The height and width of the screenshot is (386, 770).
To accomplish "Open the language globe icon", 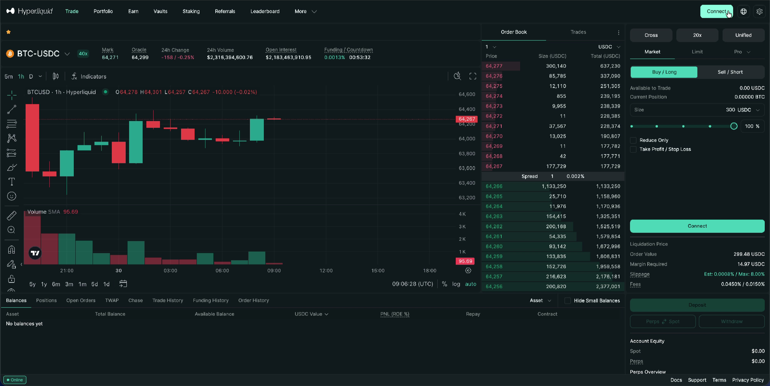I will [x=744, y=11].
